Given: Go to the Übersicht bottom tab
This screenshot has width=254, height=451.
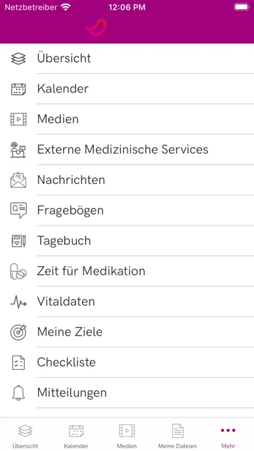Looking at the screenshot, I should (x=25, y=435).
